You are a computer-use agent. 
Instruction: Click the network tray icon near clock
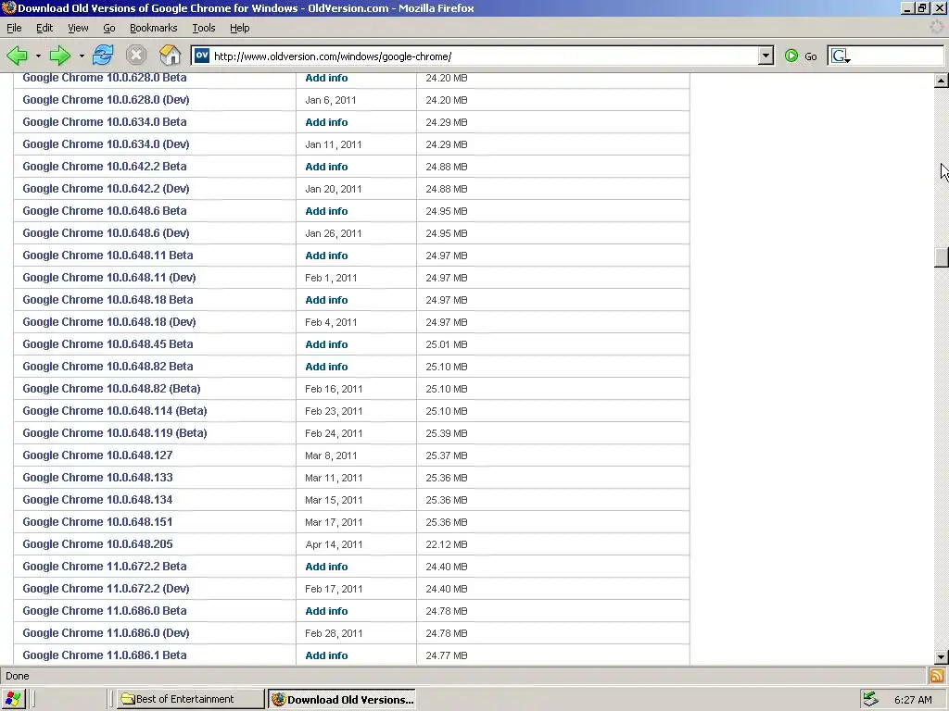click(871, 700)
